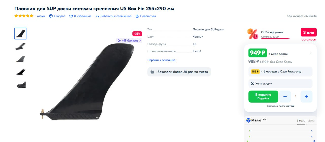Open the +49 бонусов badge arrow
This screenshot has width=325, height=142.
click(x=140, y=40)
